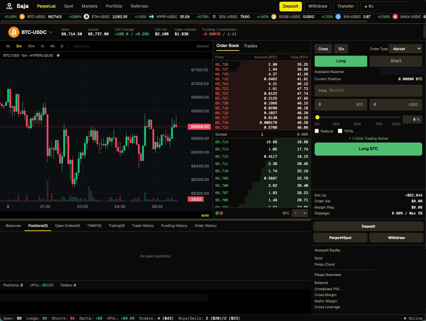Click the 66,714 bid price row
Screen dimensions: 426x321
point(262,142)
